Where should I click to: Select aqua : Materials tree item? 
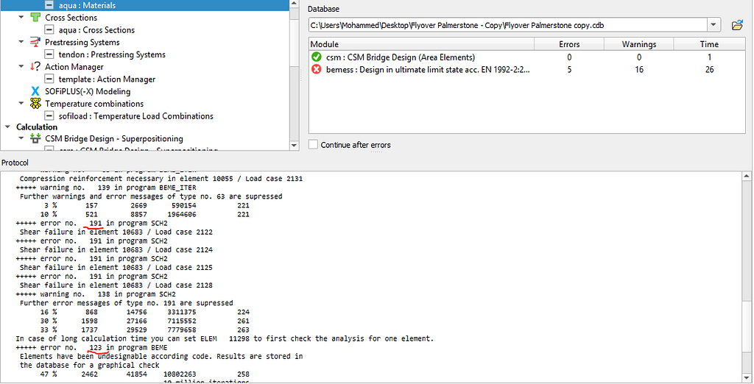(x=87, y=5)
